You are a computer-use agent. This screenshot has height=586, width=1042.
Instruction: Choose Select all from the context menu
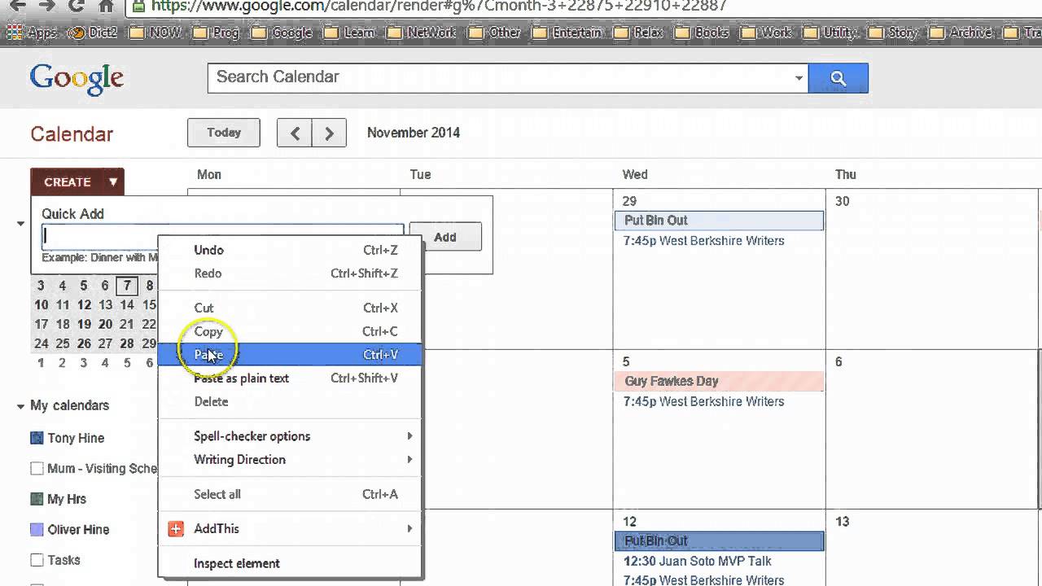(x=290, y=494)
